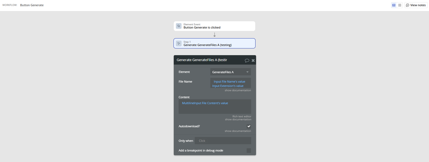Image resolution: width=429 pixels, height=162 pixels.
Task: Click show documentation under Autodownload
Action: pos(238,131)
